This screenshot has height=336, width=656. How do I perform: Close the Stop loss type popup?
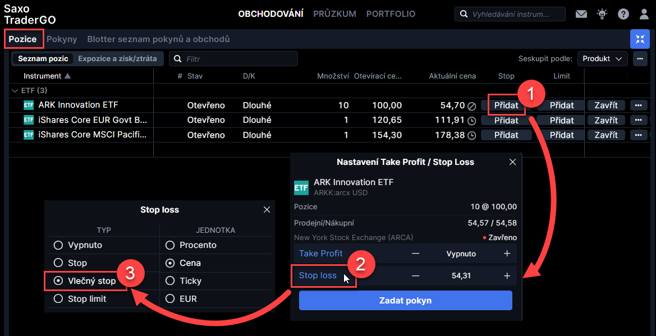(x=267, y=210)
